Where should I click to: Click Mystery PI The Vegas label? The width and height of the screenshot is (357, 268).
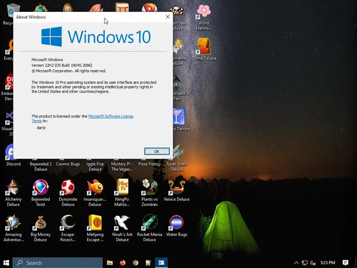coord(122,166)
